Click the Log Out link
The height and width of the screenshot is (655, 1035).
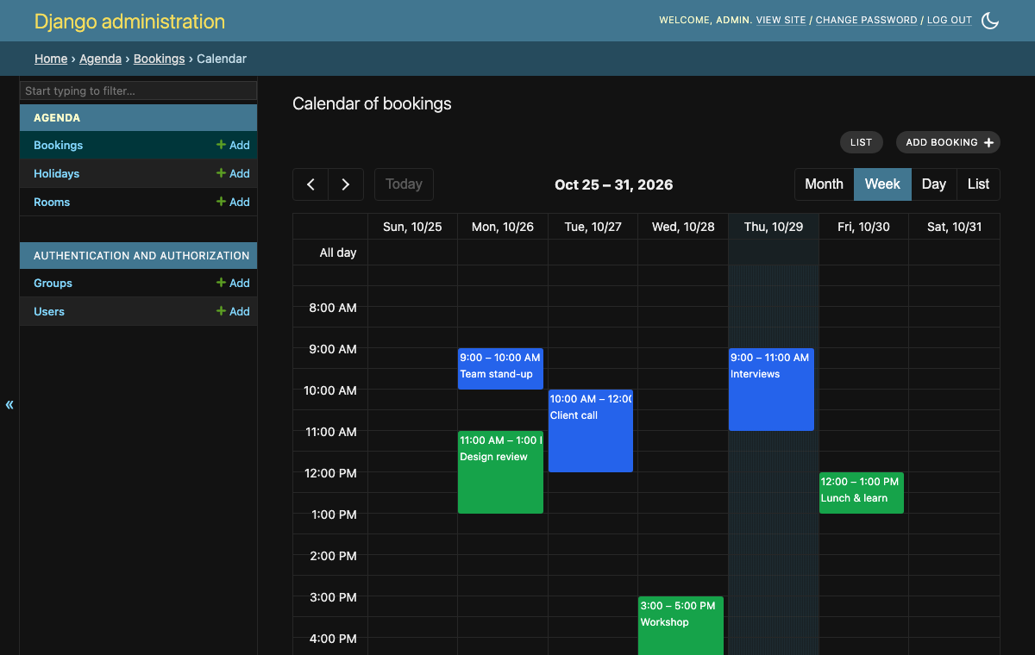tap(950, 21)
